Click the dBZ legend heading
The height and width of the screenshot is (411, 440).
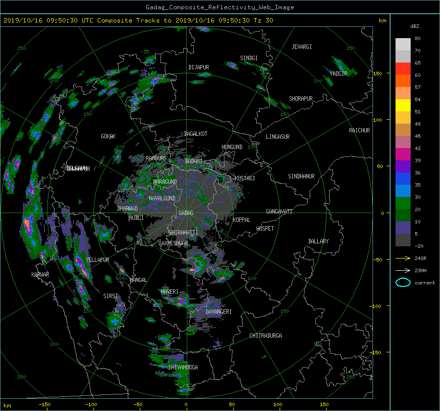(x=415, y=26)
